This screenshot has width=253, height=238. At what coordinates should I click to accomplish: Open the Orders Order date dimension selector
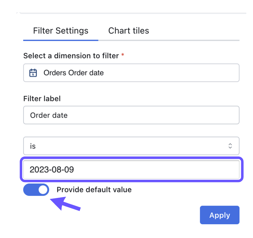(131, 73)
